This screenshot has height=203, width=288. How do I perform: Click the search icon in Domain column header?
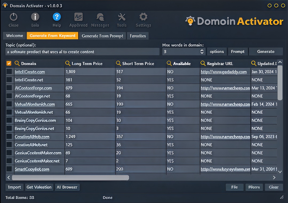click(17, 63)
